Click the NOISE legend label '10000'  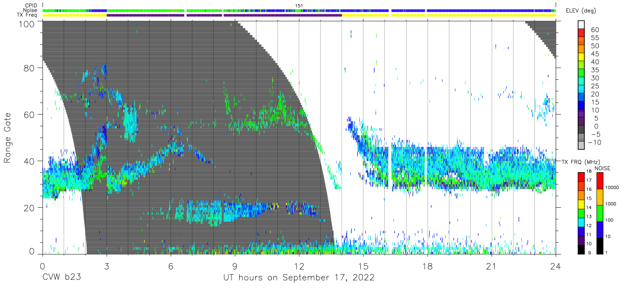[612, 188]
